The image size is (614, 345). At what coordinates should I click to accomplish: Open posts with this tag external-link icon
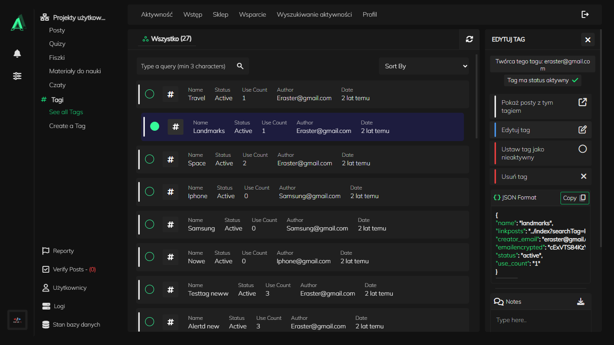point(582,102)
